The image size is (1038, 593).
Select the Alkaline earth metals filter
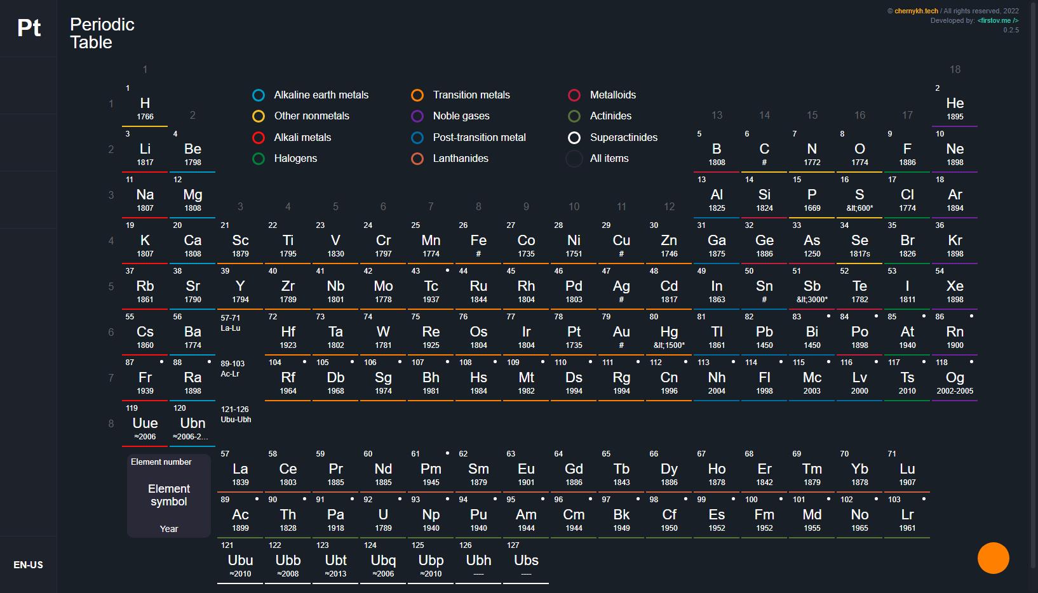click(311, 95)
